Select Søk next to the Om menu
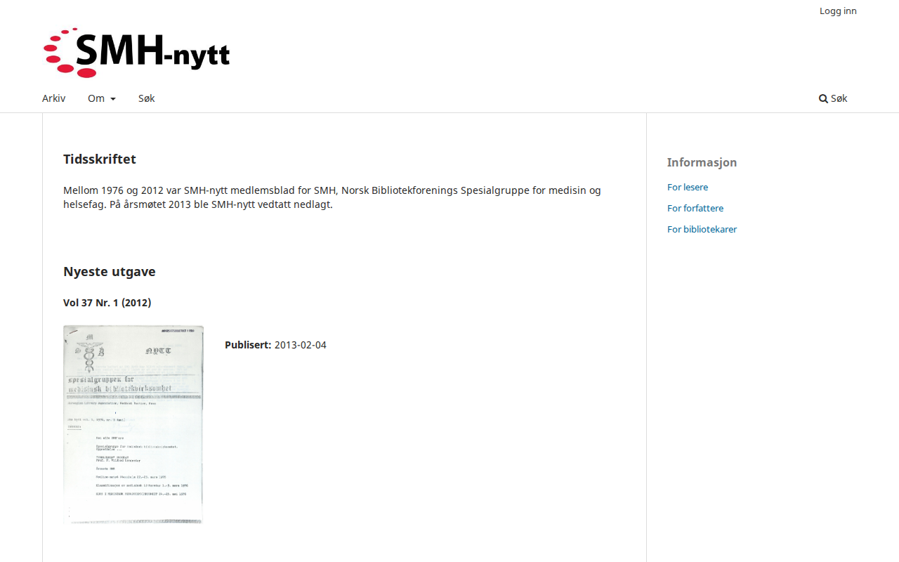This screenshot has height=562, width=899. [146, 98]
